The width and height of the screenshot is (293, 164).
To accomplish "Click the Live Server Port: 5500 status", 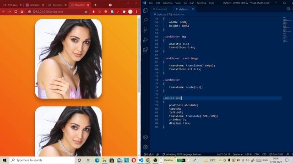I will (277, 154).
